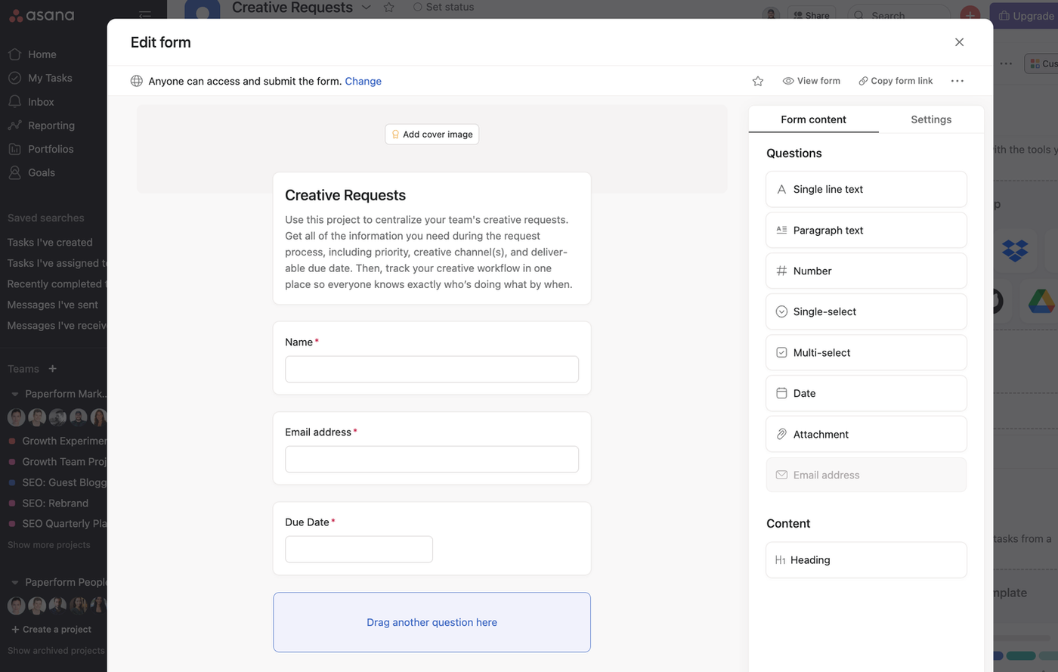Open the form's more options ellipsis

957,81
